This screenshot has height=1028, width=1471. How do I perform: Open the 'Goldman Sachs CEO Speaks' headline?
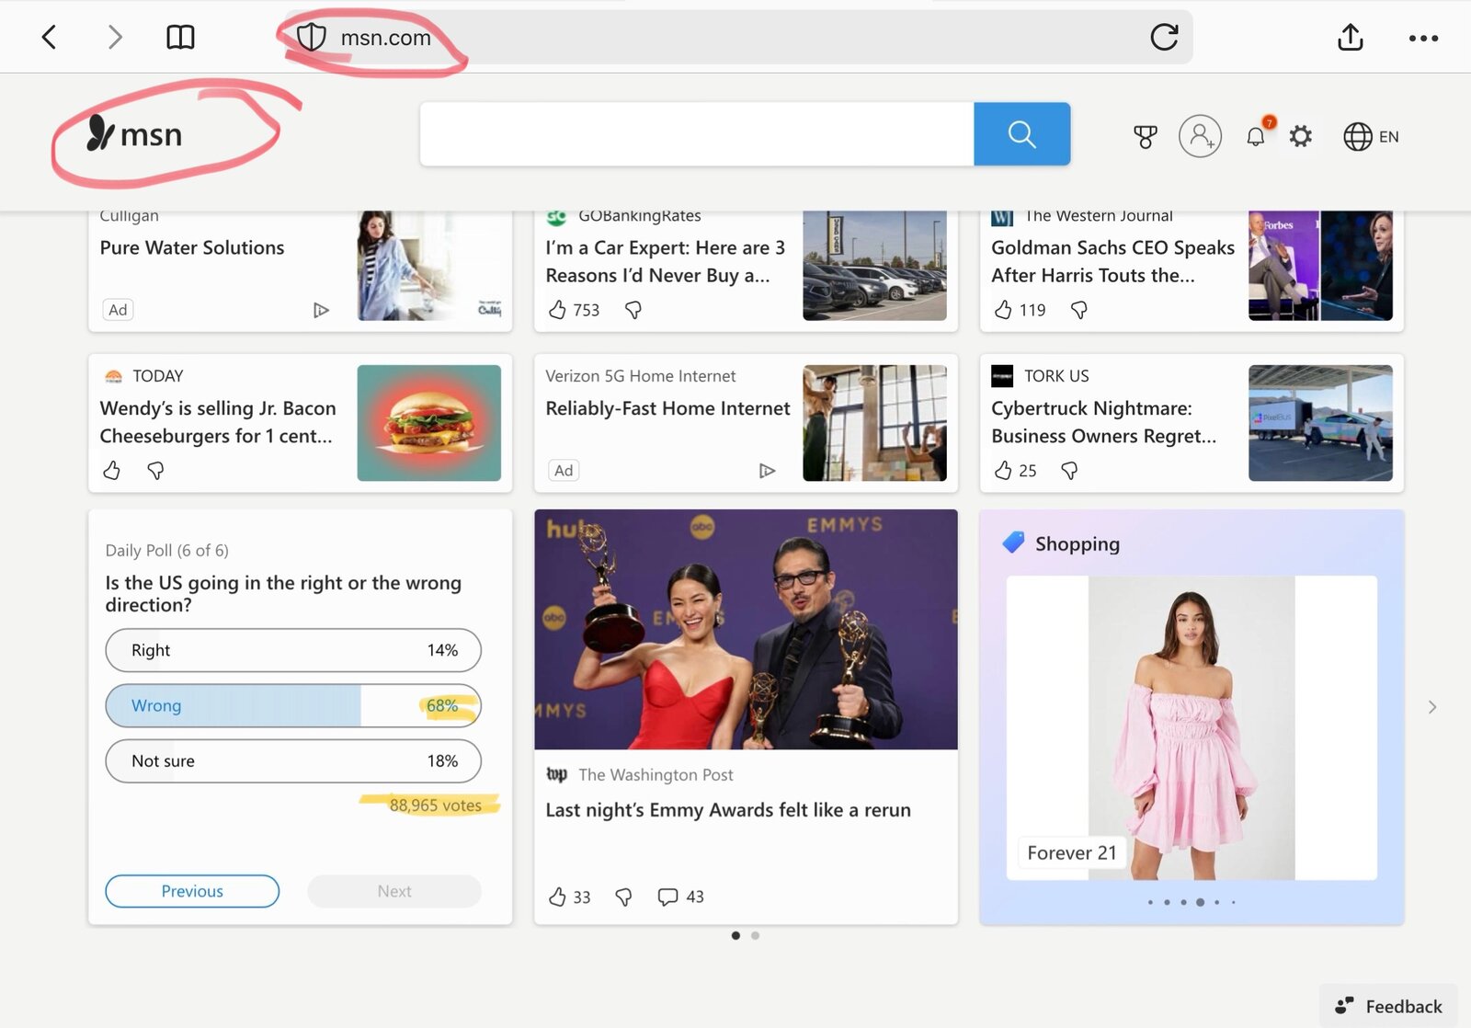click(x=1112, y=261)
